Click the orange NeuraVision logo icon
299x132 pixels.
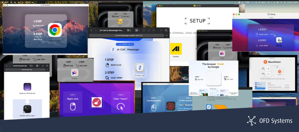pos(265,62)
